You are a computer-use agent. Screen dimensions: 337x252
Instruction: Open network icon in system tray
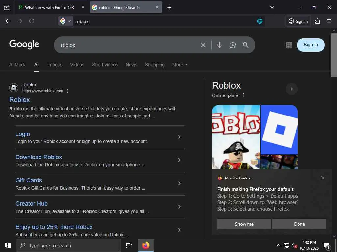coord(286,245)
